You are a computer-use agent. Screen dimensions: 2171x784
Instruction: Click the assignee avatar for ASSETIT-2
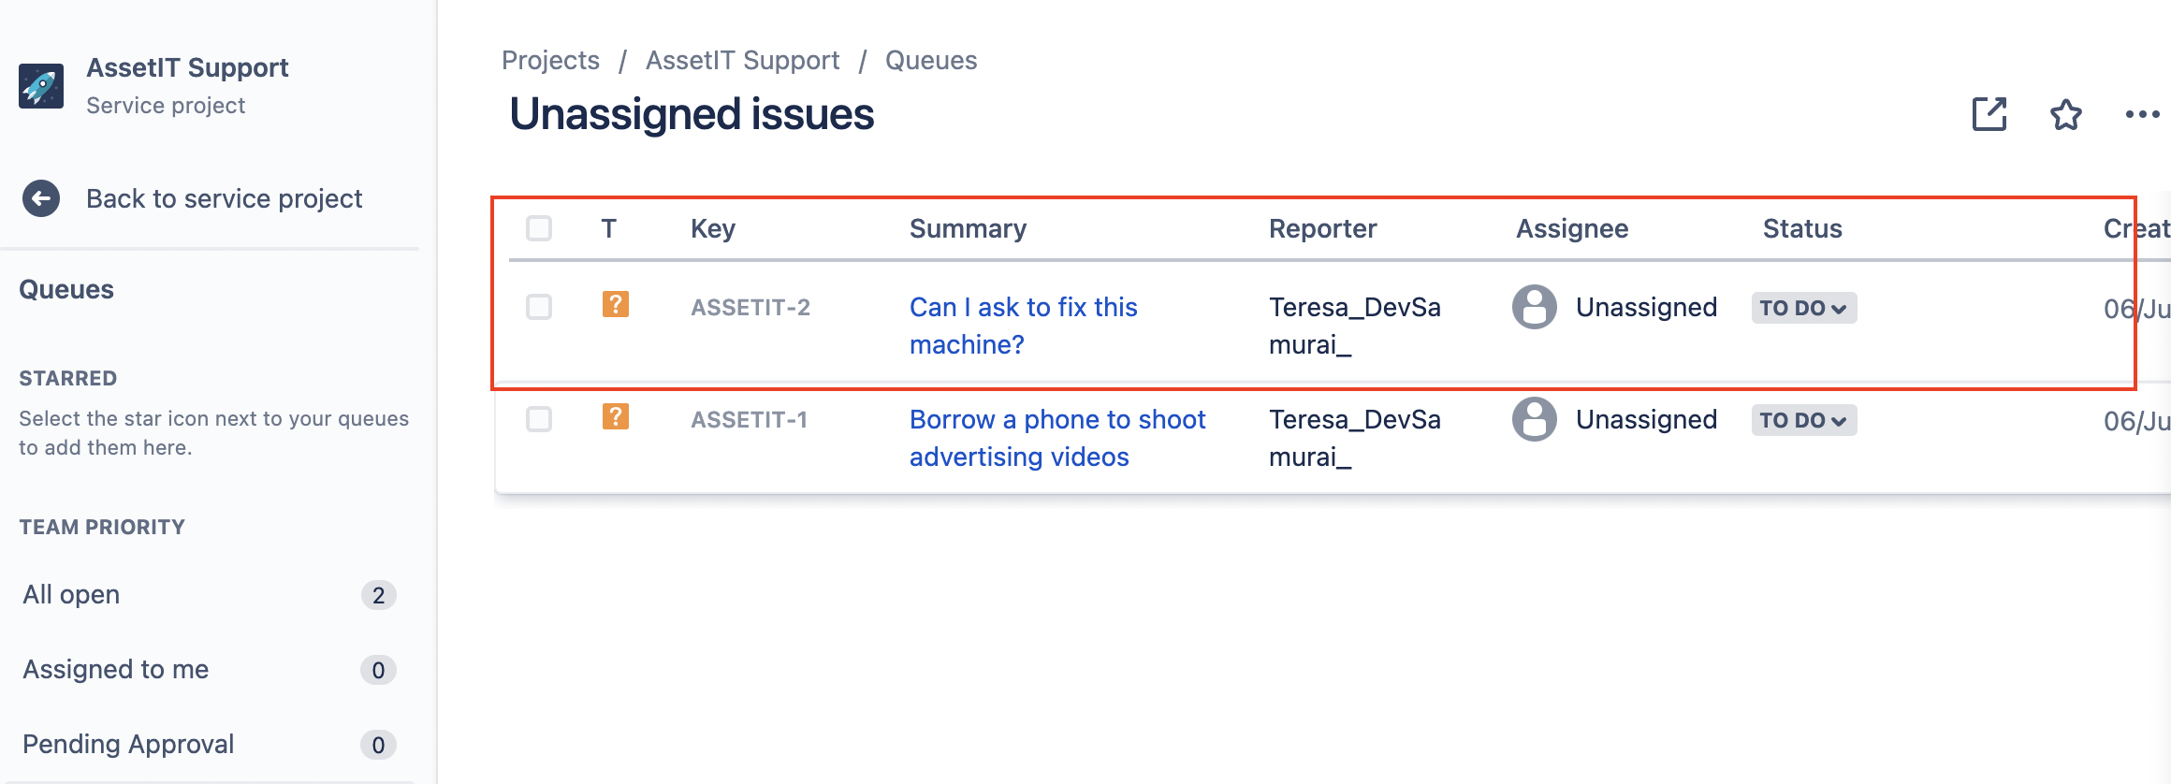pyautogui.click(x=1535, y=307)
